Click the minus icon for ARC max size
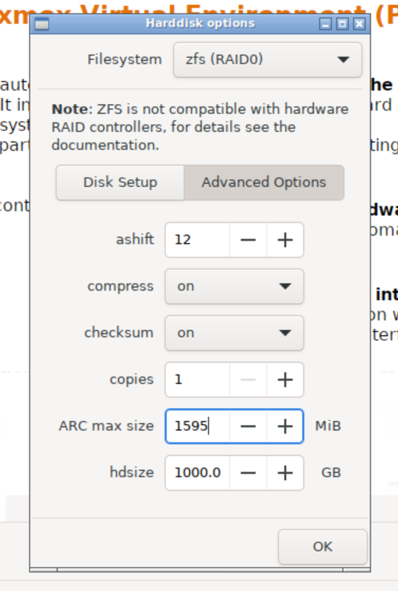 248,426
